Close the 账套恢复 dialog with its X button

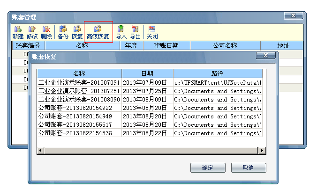tap(265, 55)
